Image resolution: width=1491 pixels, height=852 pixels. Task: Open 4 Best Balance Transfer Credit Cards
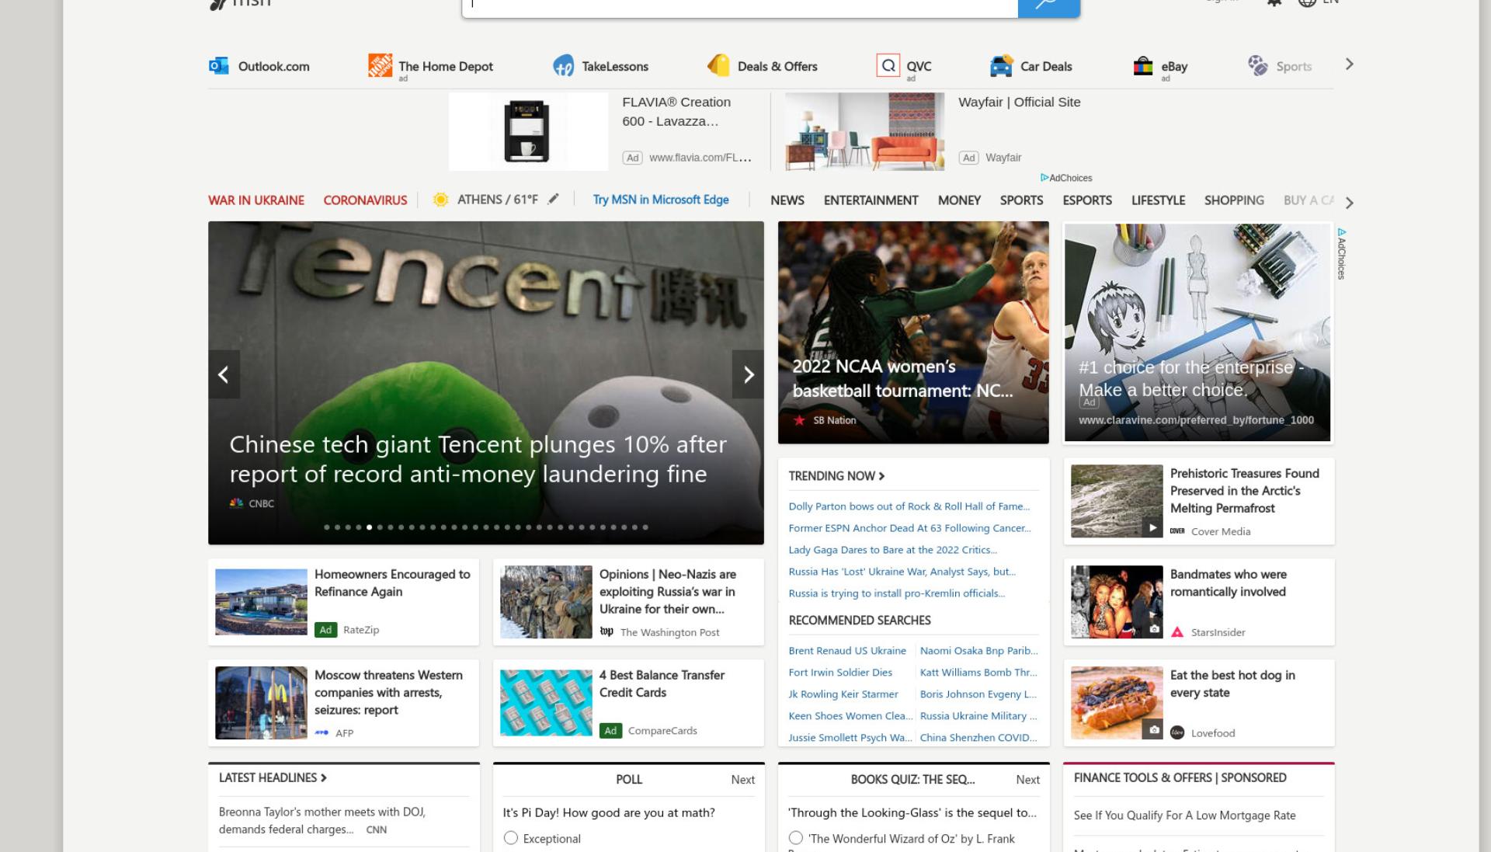click(x=628, y=703)
